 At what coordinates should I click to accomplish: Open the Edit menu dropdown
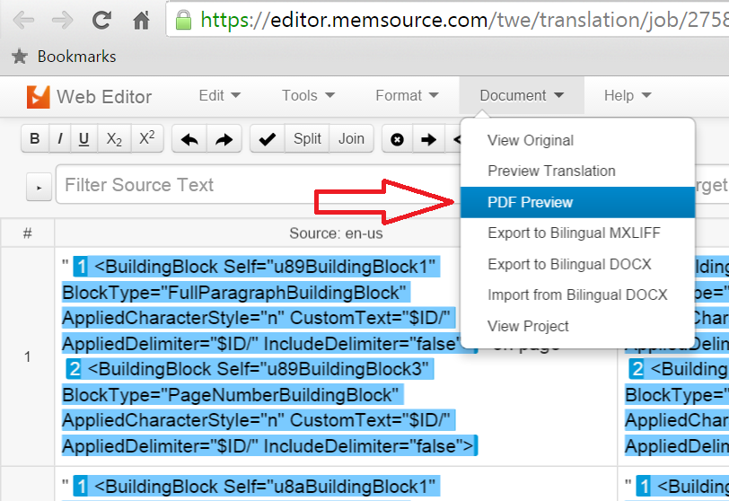[x=219, y=96]
